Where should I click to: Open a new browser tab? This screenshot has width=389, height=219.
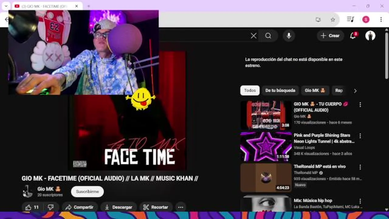pos(88,6)
